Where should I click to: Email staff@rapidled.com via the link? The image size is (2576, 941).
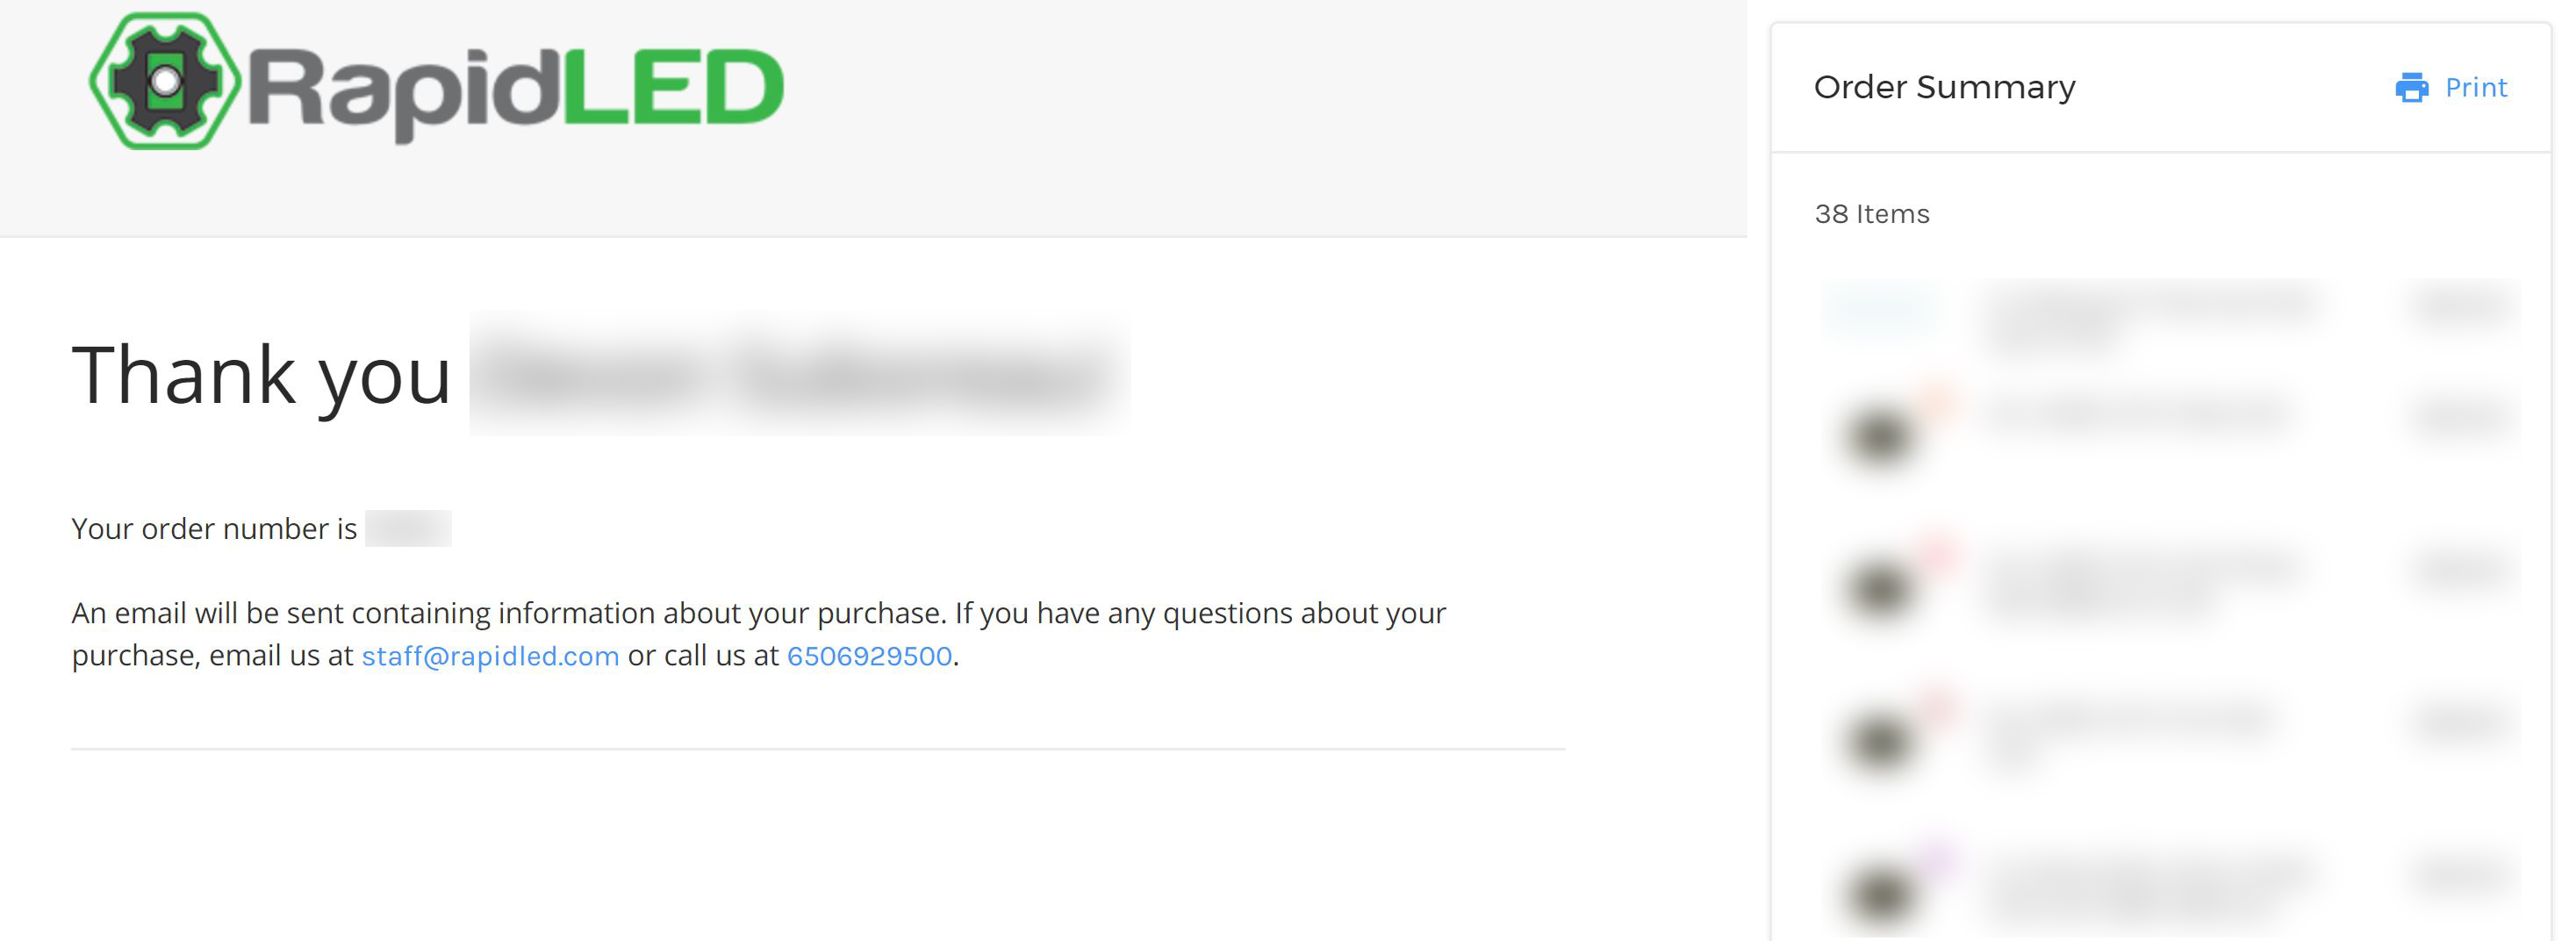tap(490, 656)
